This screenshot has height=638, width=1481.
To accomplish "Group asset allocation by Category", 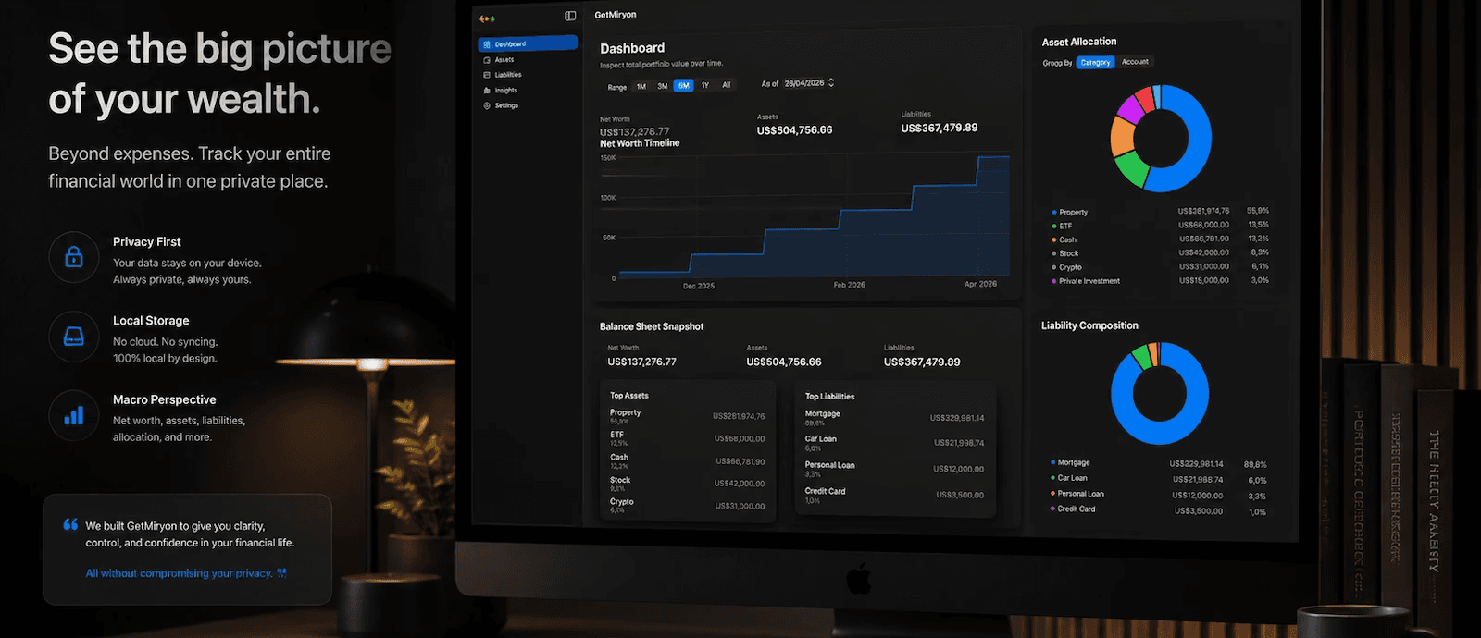I will pos(1095,62).
